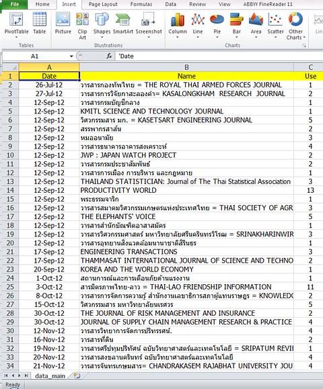
Task: Switch to the Data tab
Action: [170, 4]
